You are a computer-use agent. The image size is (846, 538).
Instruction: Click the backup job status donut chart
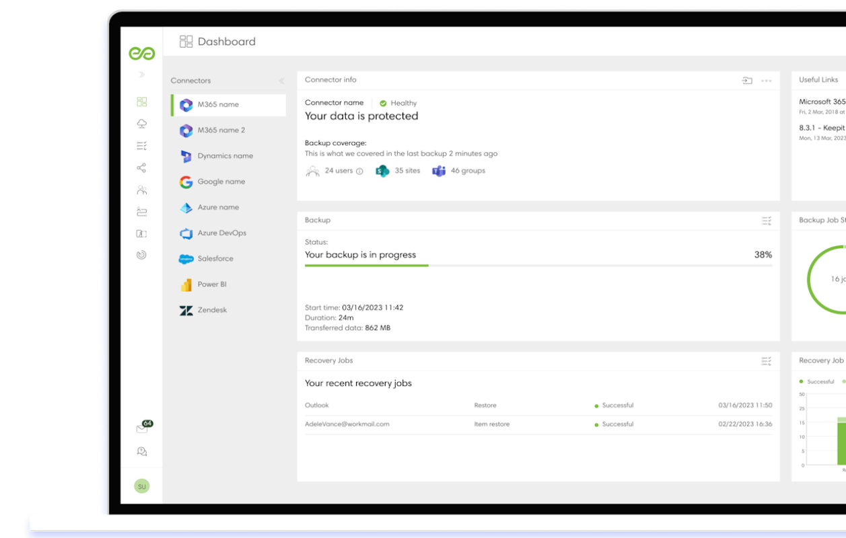[x=826, y=279]
